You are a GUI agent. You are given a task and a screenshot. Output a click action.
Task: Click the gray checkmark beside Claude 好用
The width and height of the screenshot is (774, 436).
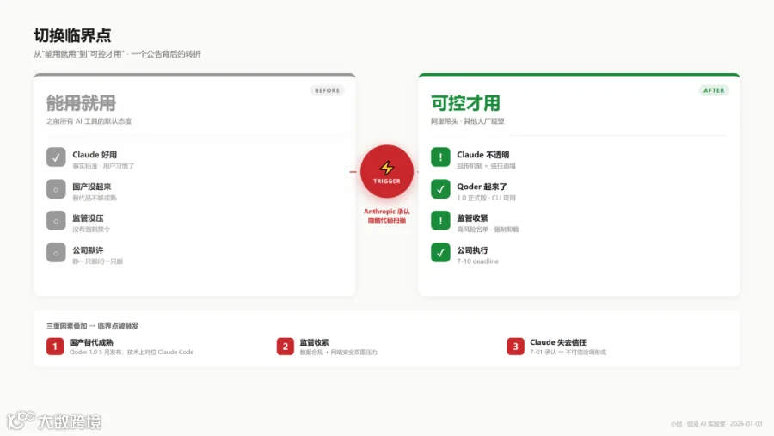click(56, 157)
